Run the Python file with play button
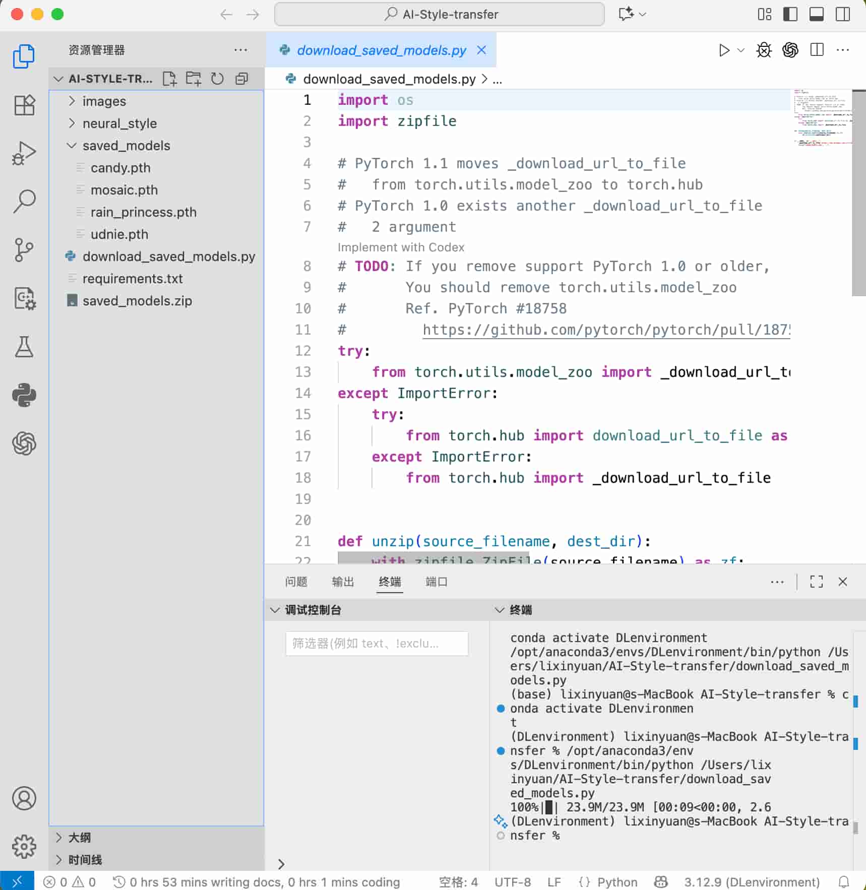The height and width of the screenshot is (890, 866). [x=724, y=50]
